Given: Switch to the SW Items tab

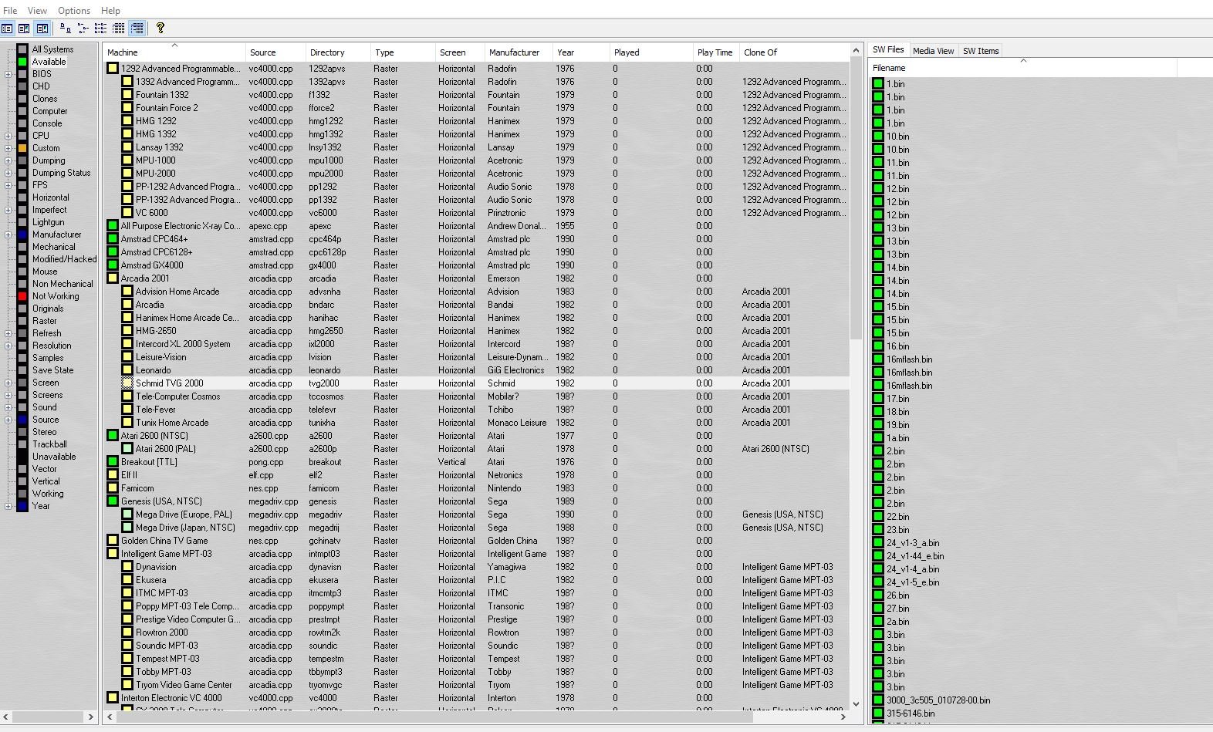Looking at the screenshot, I should [x=981, y=51].
